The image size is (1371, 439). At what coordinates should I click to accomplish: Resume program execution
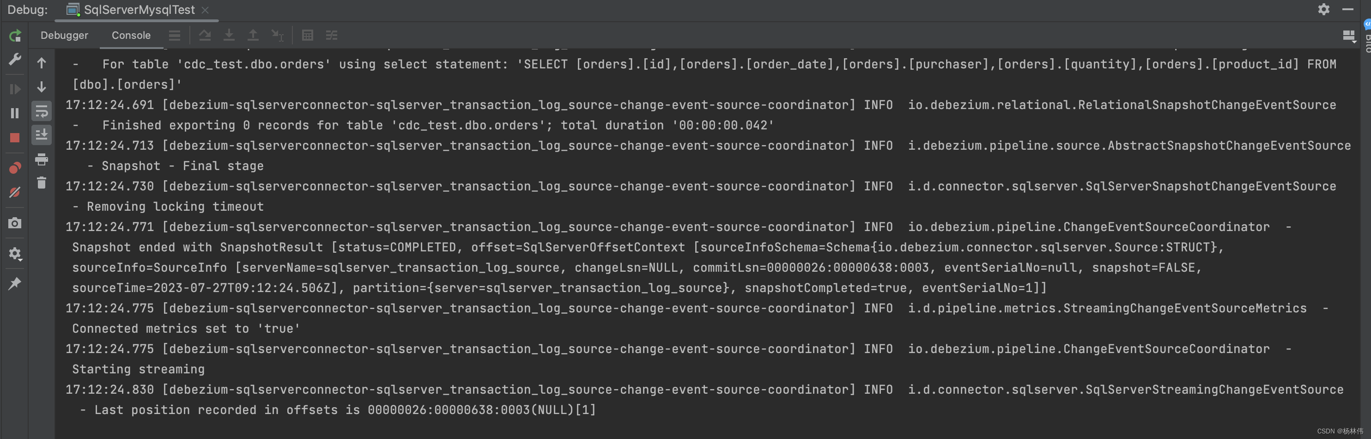point(15,88)
